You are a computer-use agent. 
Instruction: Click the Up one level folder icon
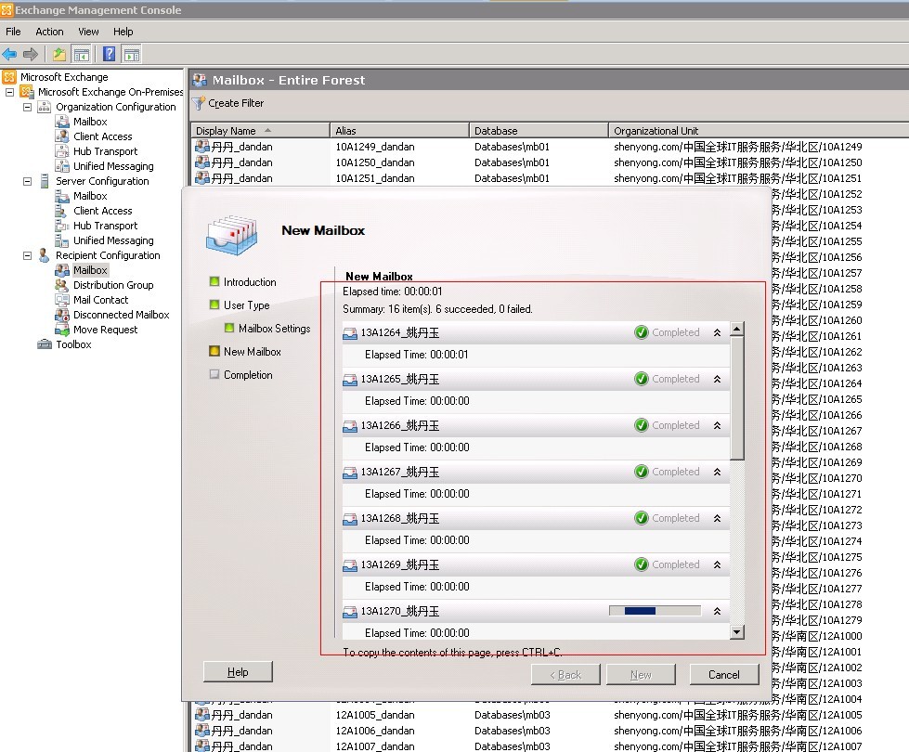[x=59, y=55]
